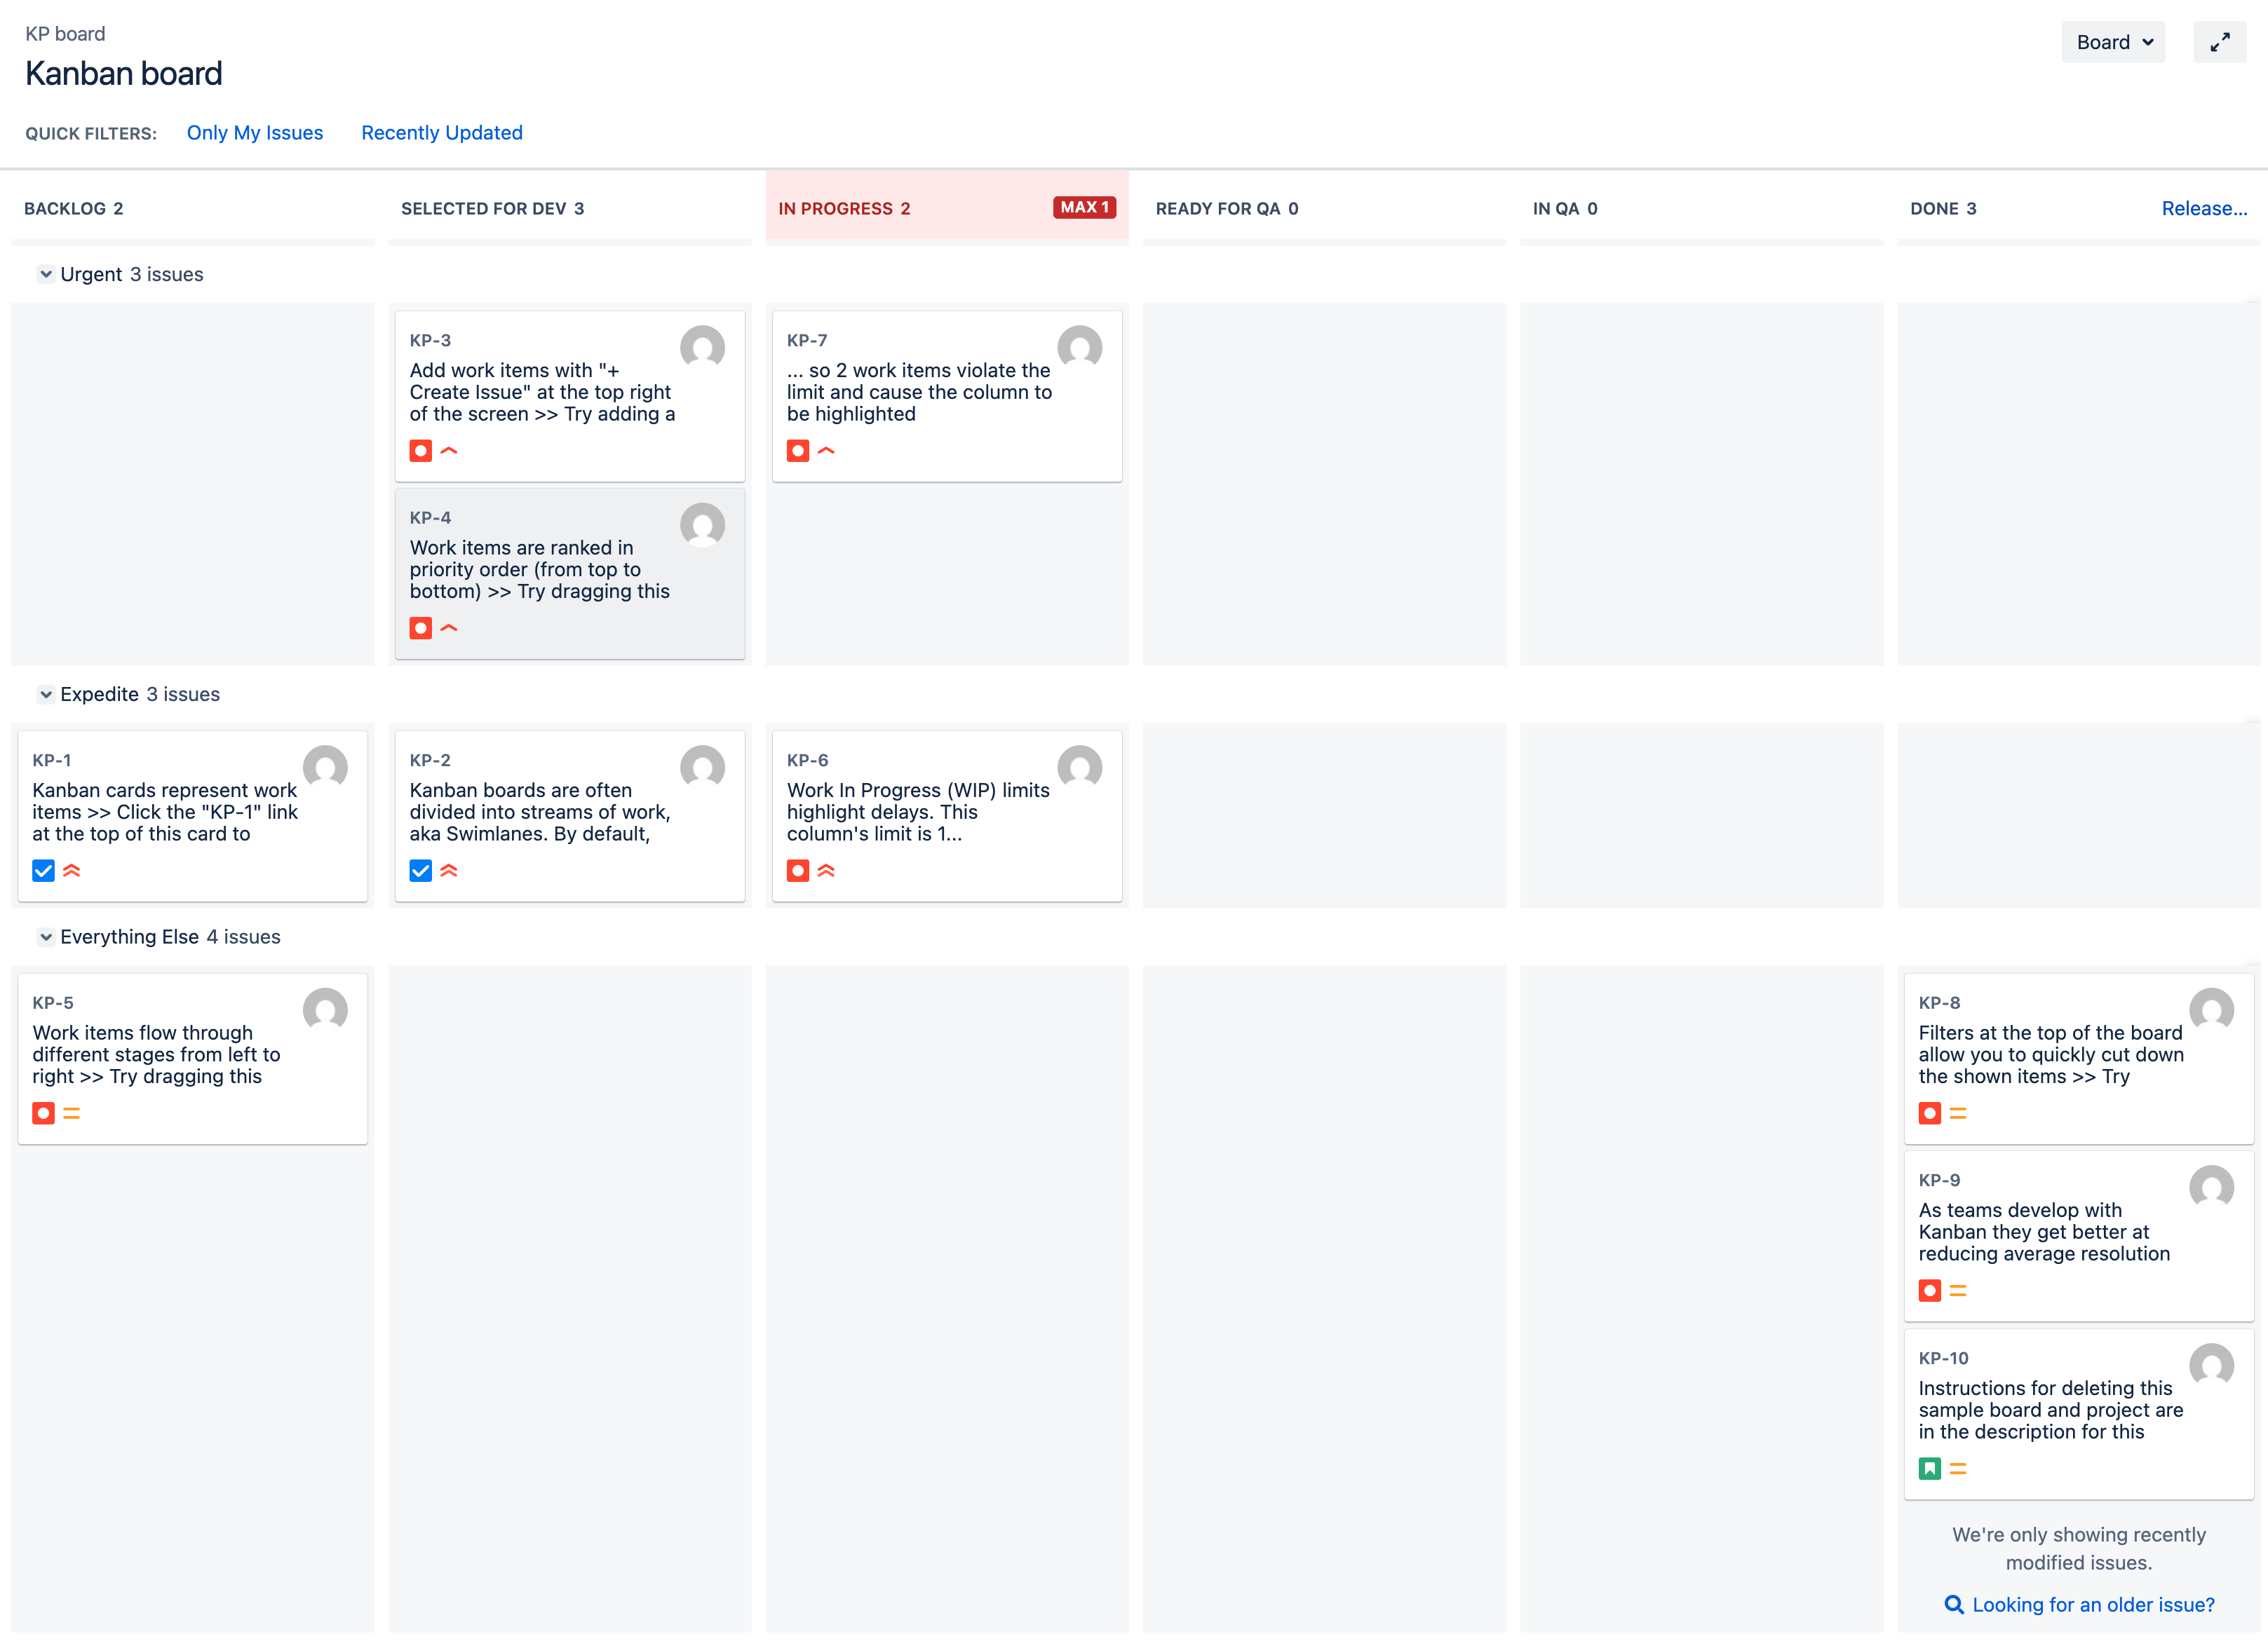
Task: Click the assignee avatar on KP-3
Action: (x=702, y=347)
